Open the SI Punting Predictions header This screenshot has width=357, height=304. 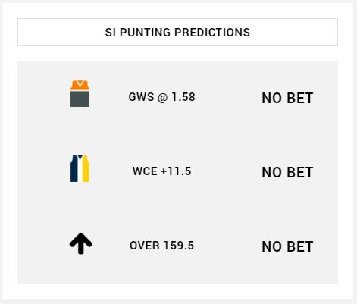point(177,32)
